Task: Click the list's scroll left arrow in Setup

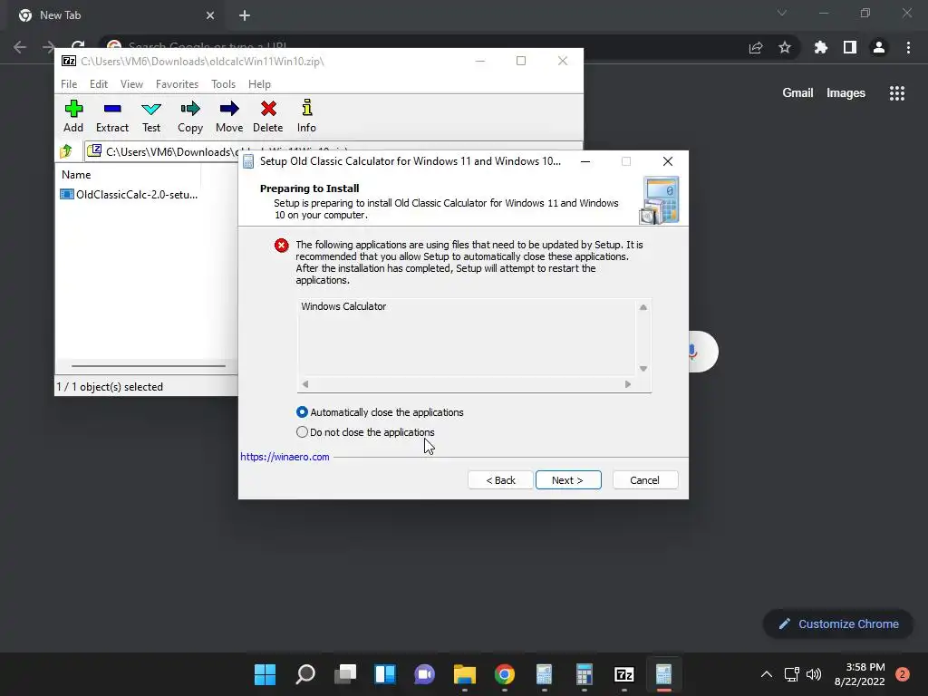Action: [x=305, y=384]
